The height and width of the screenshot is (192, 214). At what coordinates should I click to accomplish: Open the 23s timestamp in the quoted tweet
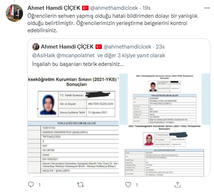coord(160,47)
